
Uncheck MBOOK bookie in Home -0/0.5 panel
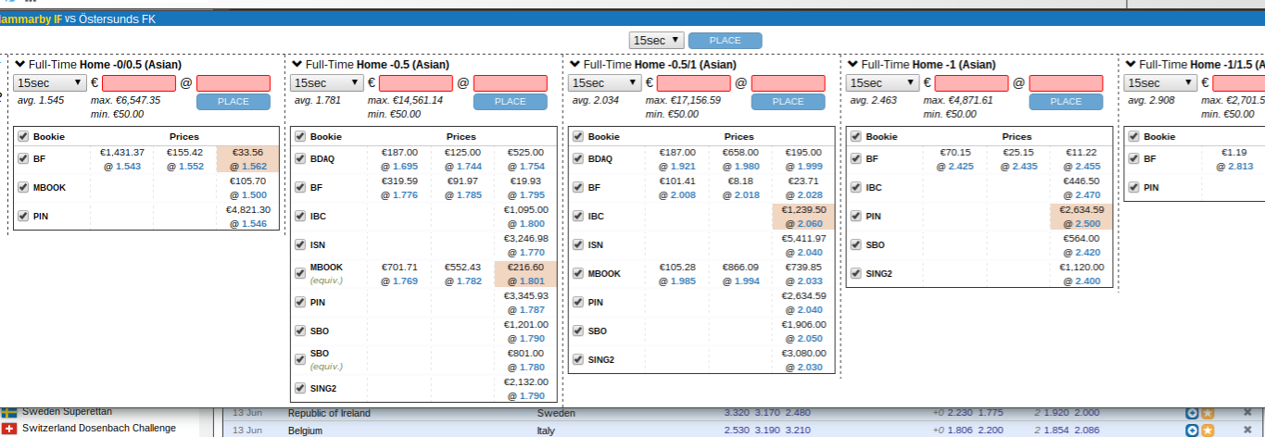point(23,187)
